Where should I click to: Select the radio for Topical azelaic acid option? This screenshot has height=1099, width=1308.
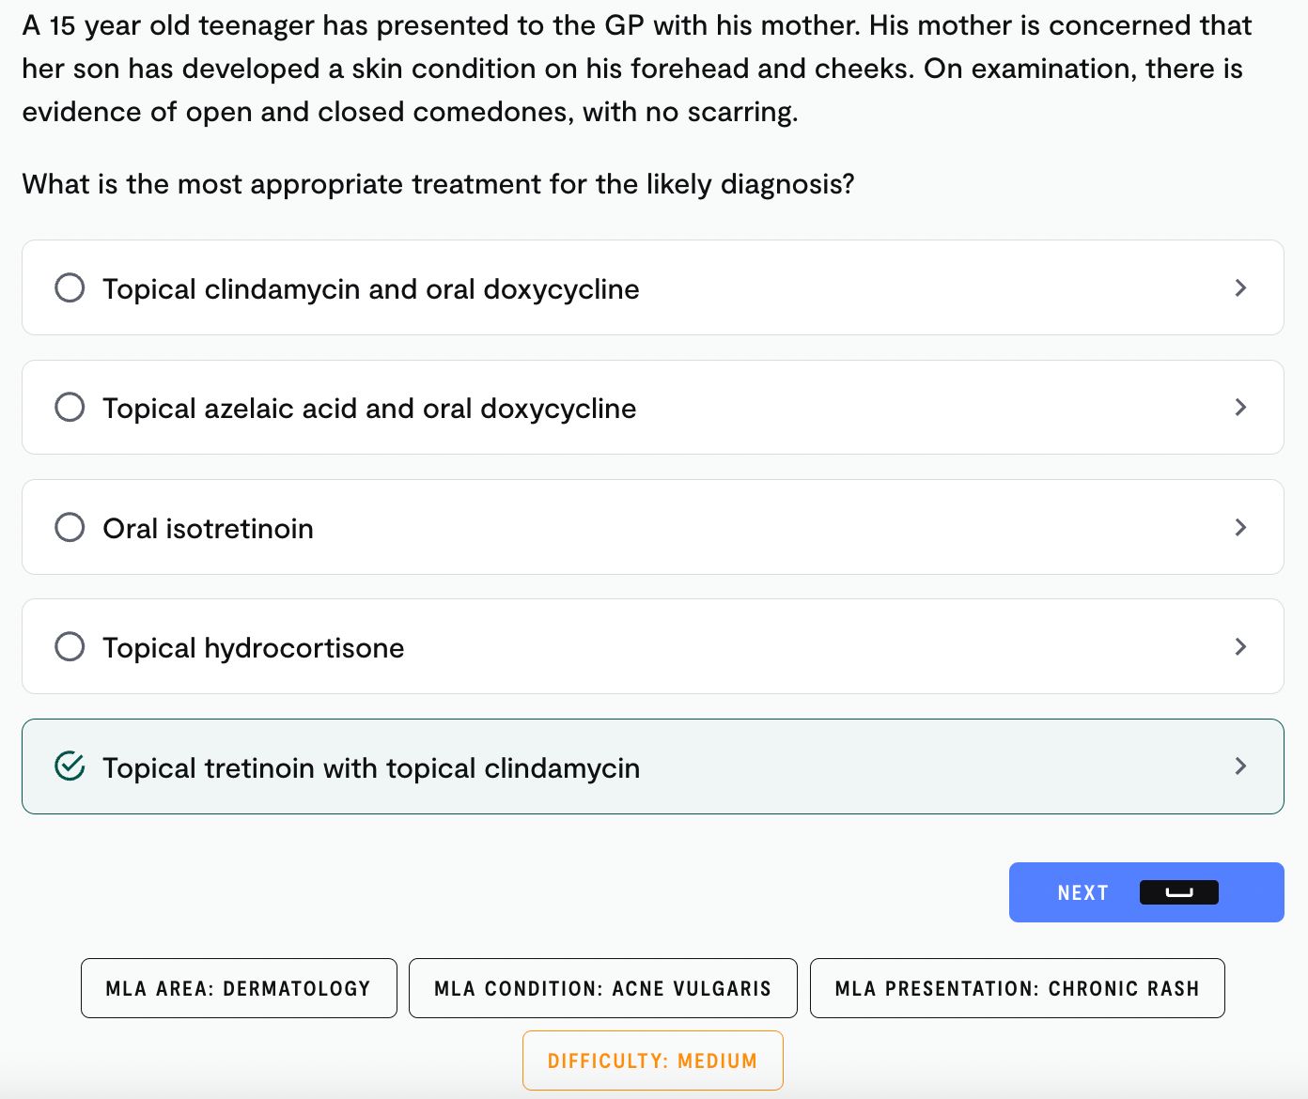pyautogui.click(x=70, y=407)
